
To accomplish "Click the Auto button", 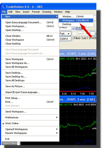I will coord(79,28).
